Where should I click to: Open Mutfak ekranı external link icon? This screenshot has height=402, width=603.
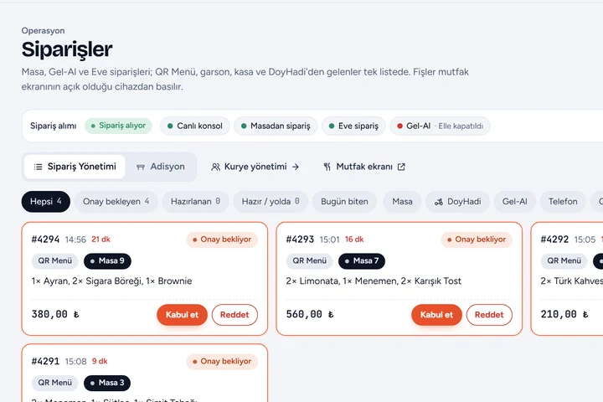pos(401,167)
